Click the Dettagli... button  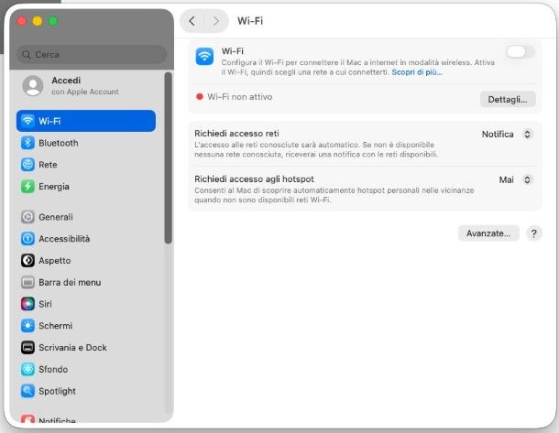click(508, 100)
